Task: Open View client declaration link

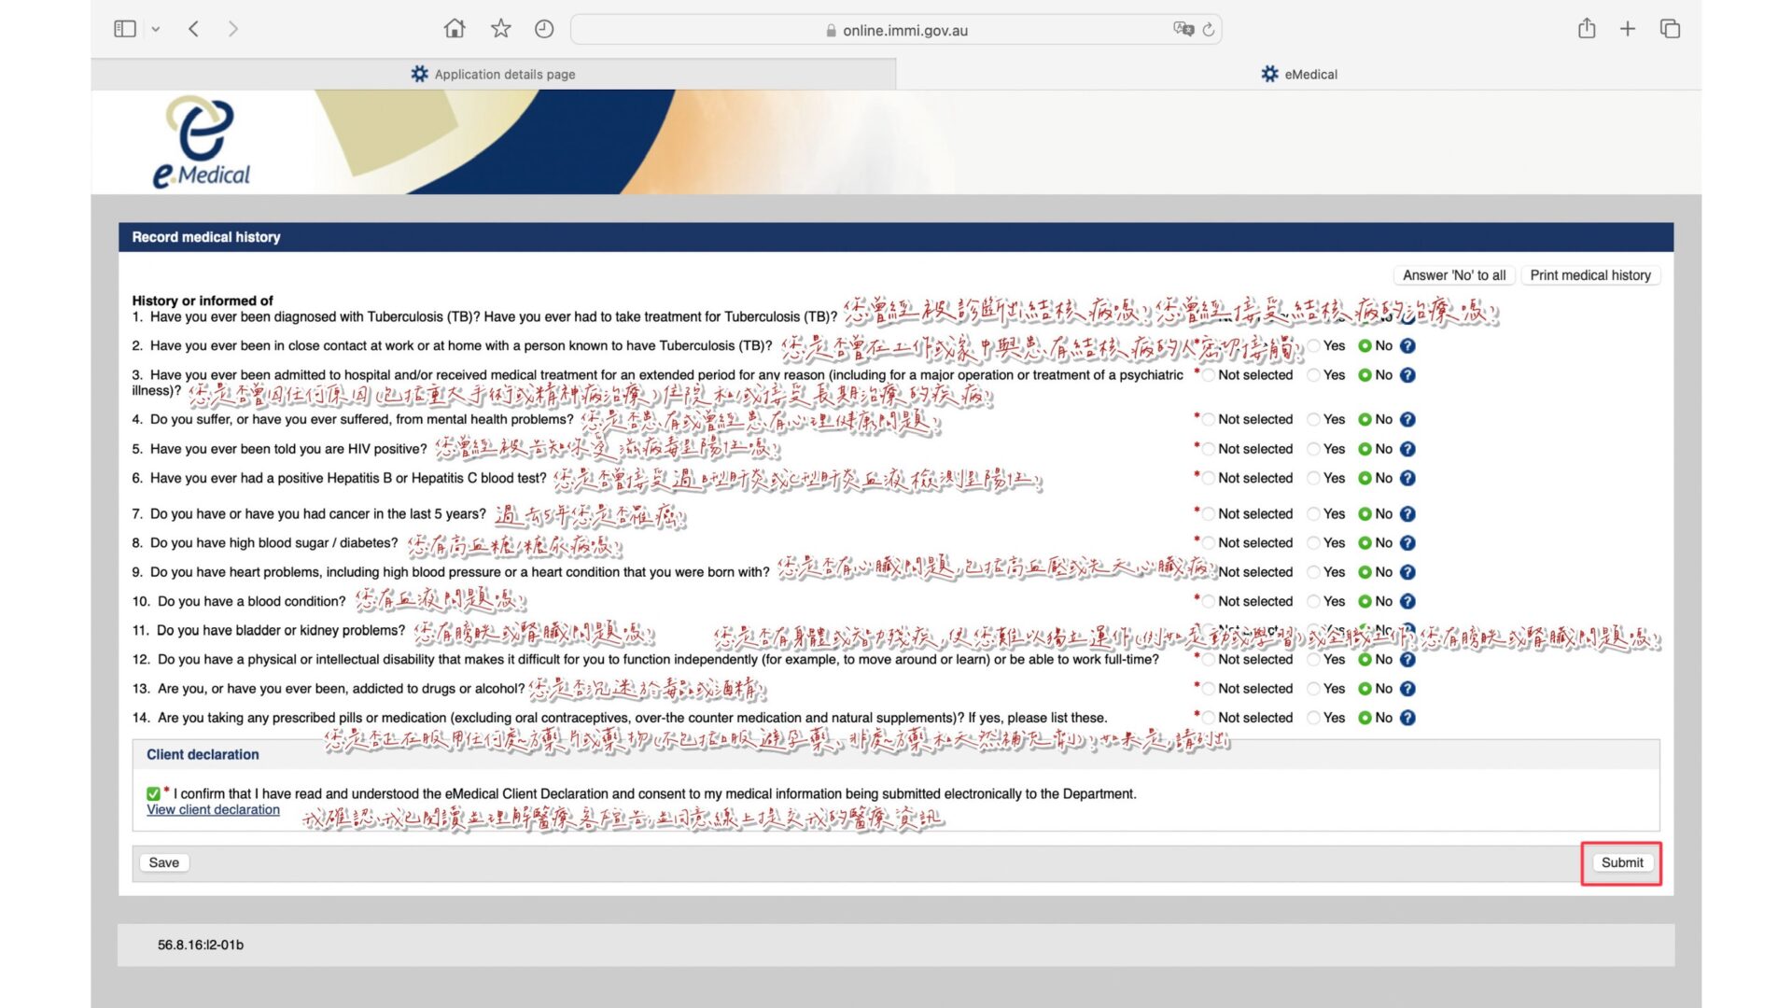Action: point(213,809)
